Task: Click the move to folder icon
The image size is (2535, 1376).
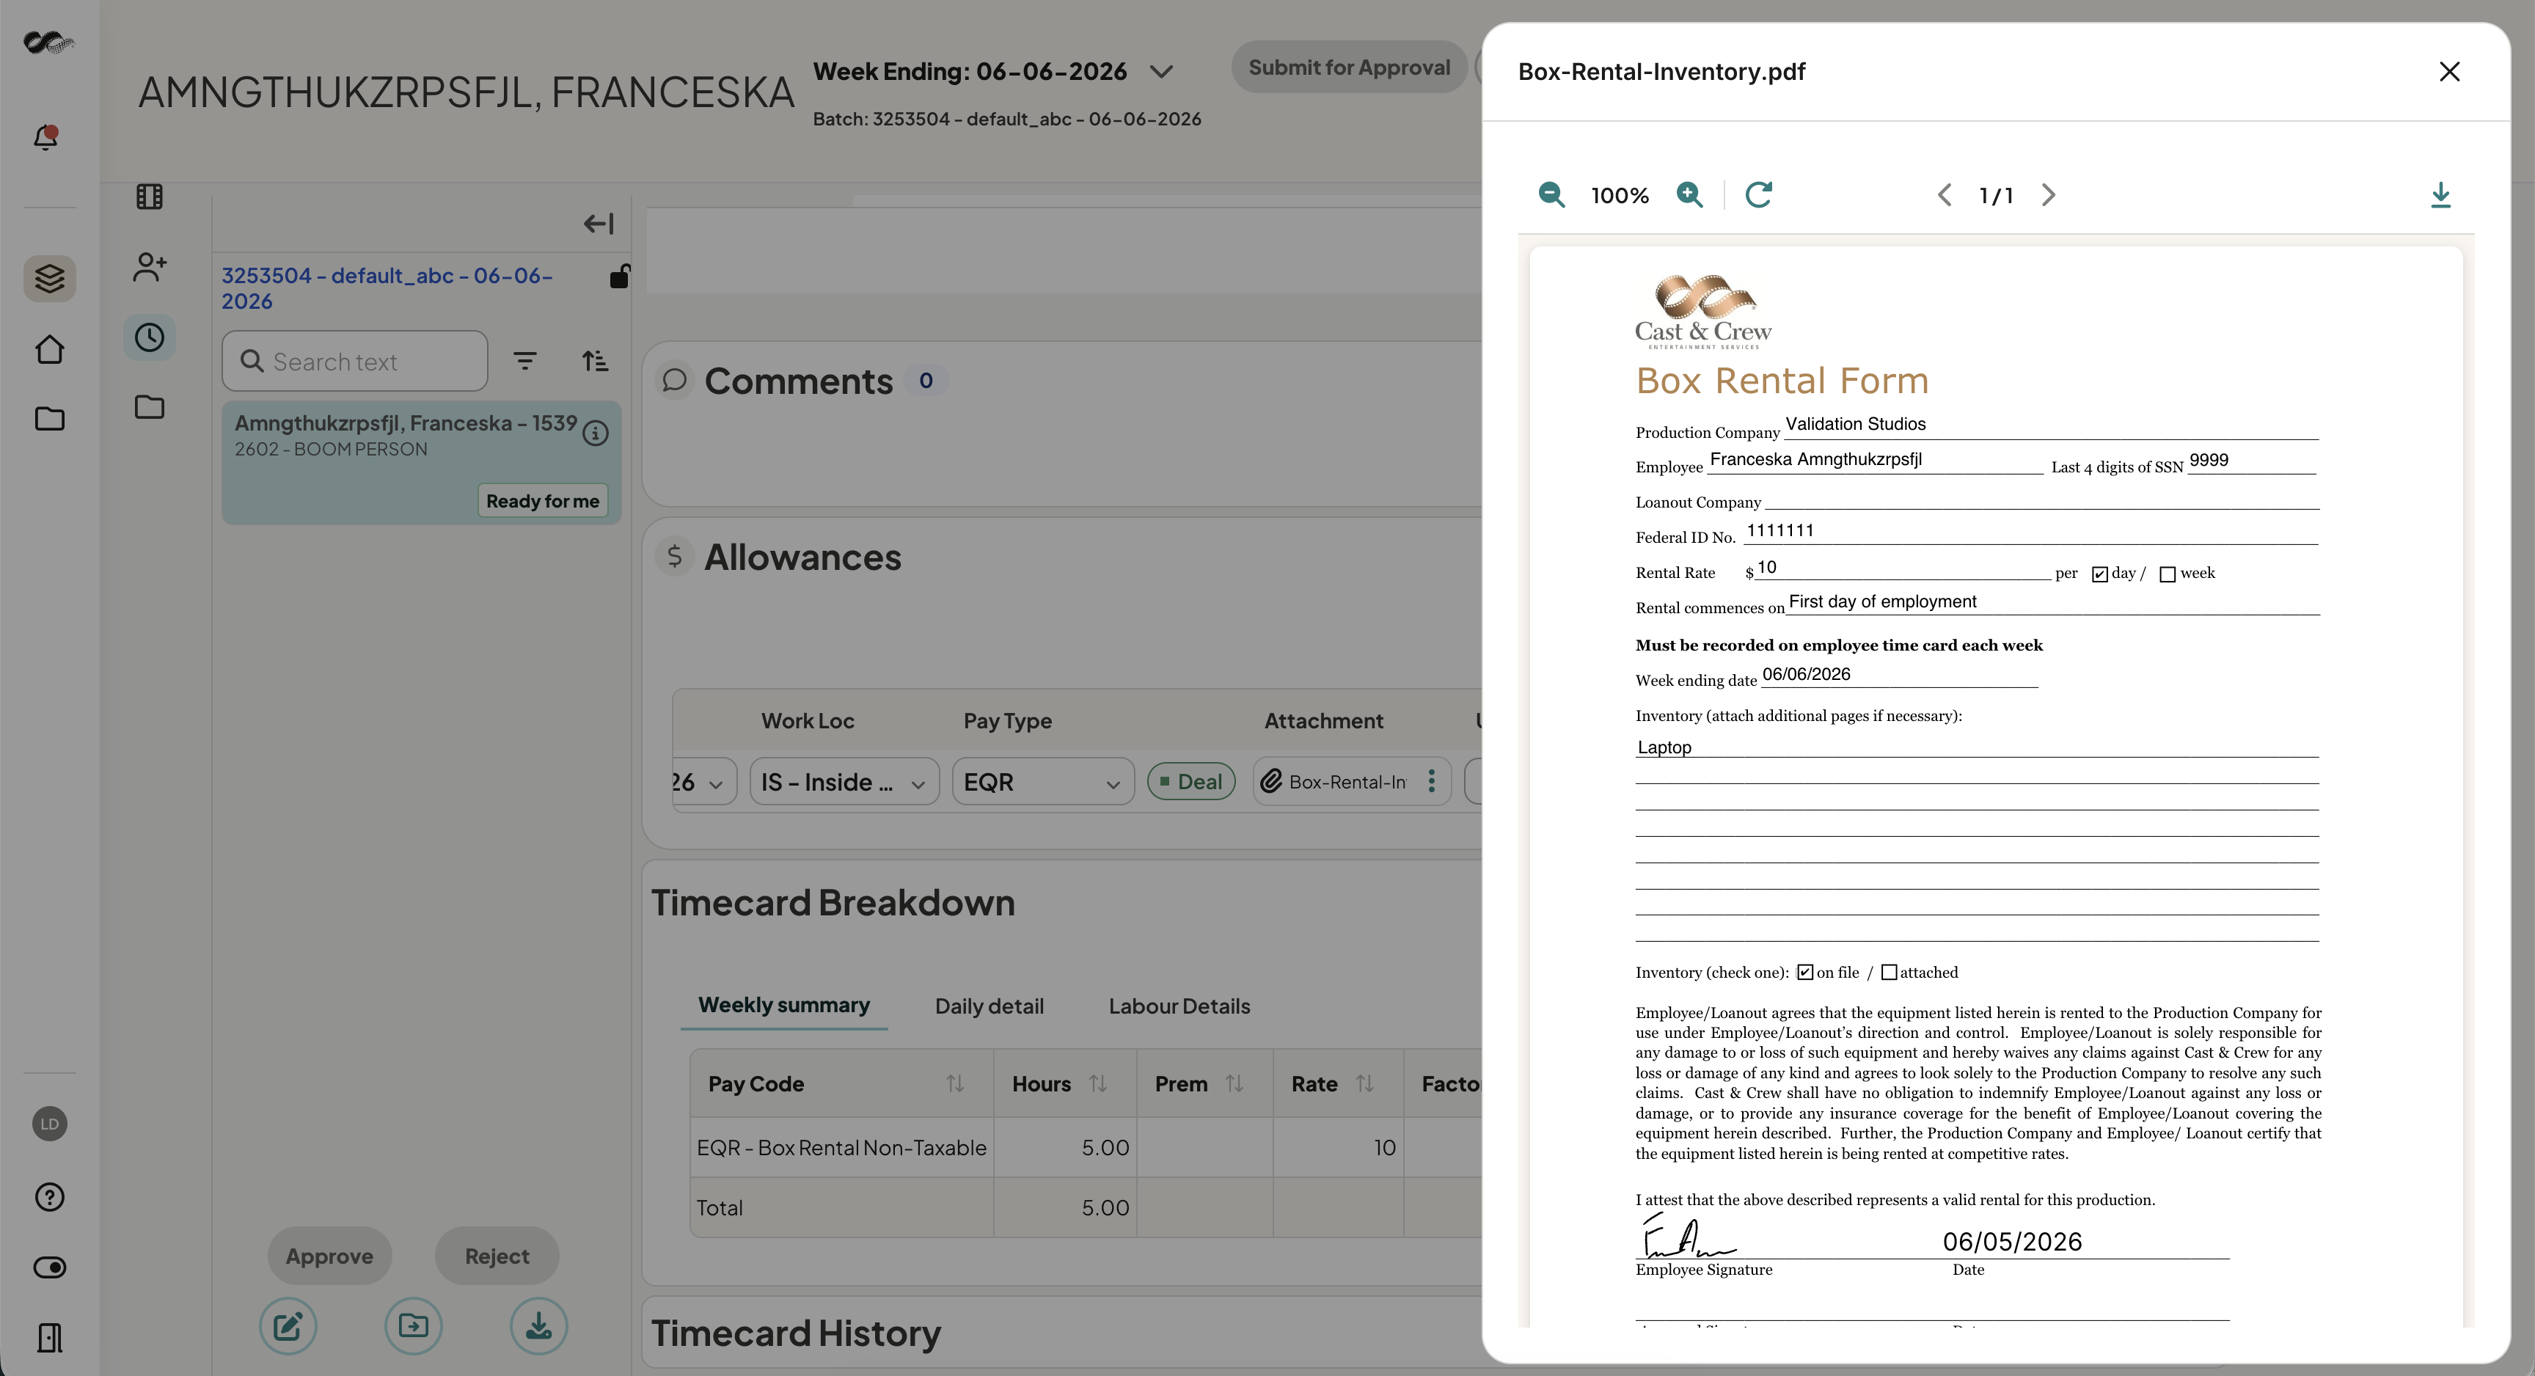Action: pyautogui.click(x=413, y=1326)
